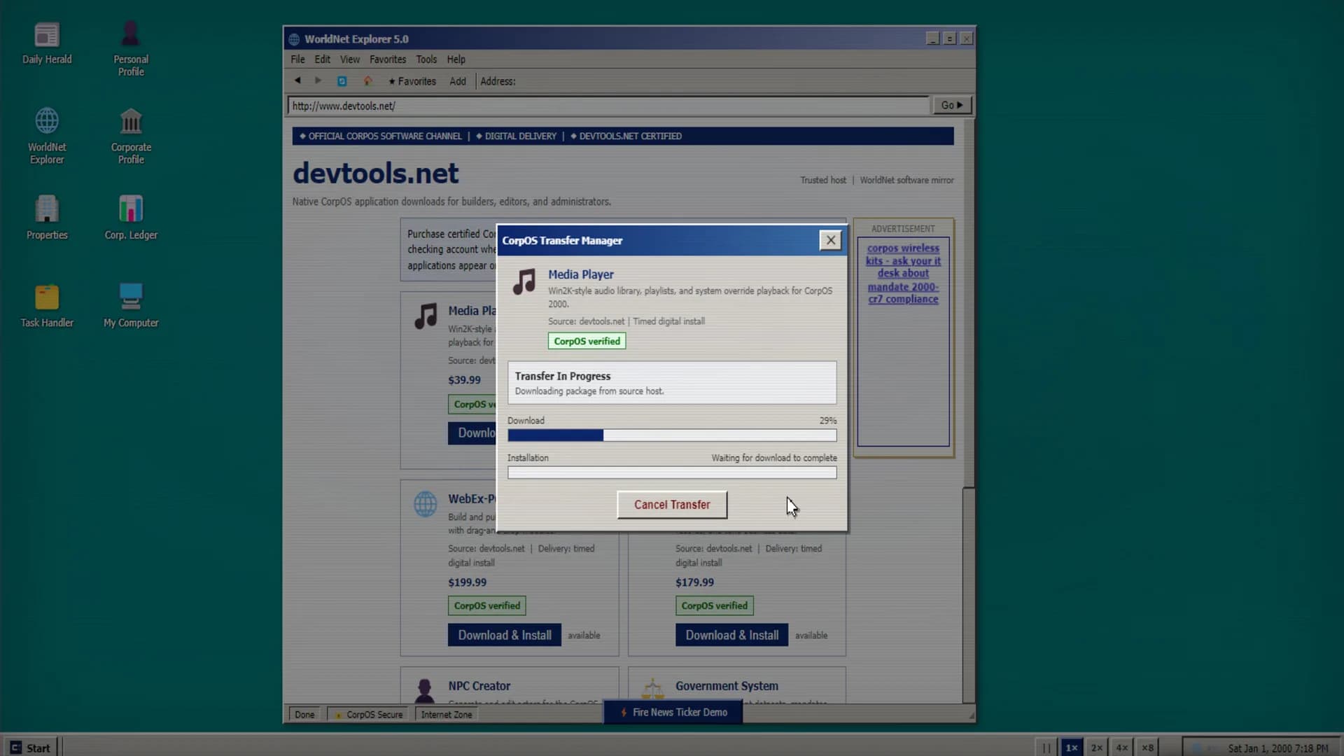Open the View menu

point(350,59)
